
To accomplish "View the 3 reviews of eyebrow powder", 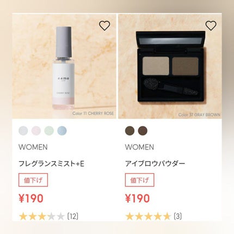I will click(177, 217).
